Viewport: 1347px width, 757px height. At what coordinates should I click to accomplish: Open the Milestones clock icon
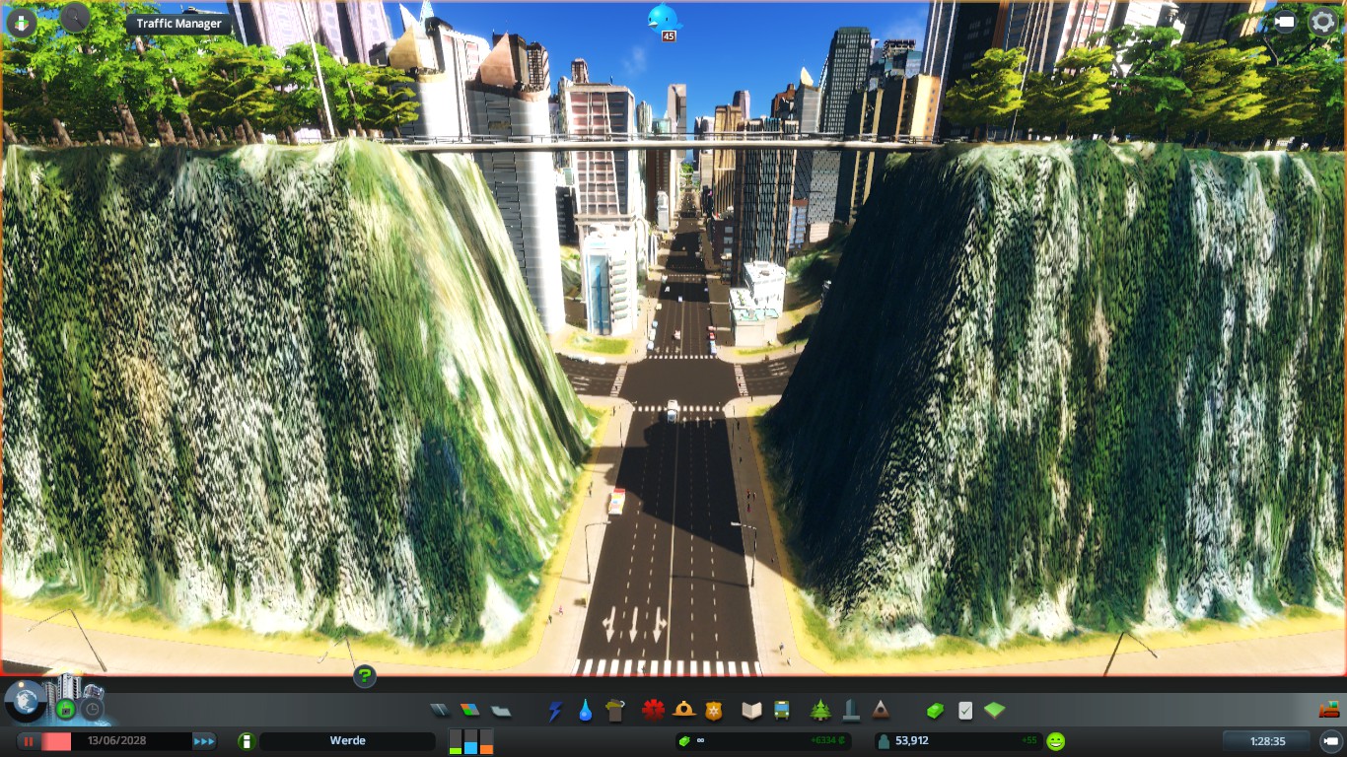tap(92, 709)
